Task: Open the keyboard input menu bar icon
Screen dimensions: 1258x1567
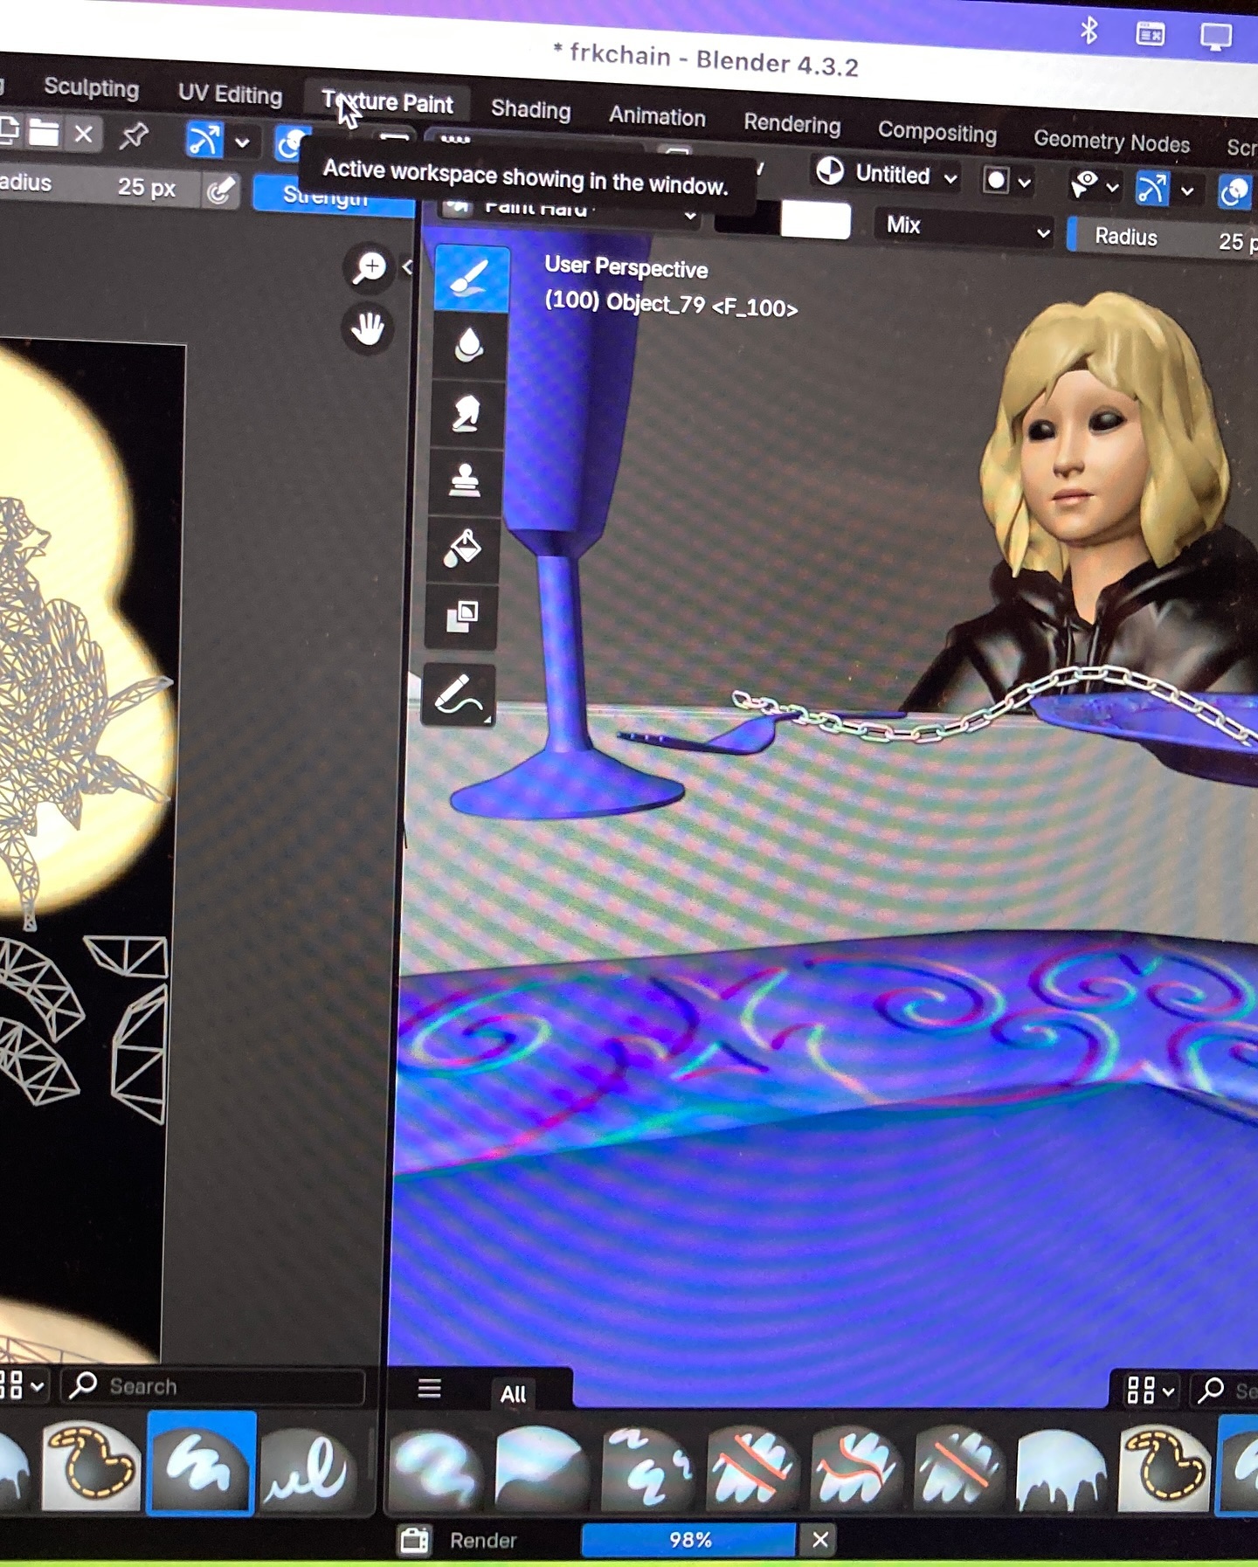Action: click(1150, 35)
